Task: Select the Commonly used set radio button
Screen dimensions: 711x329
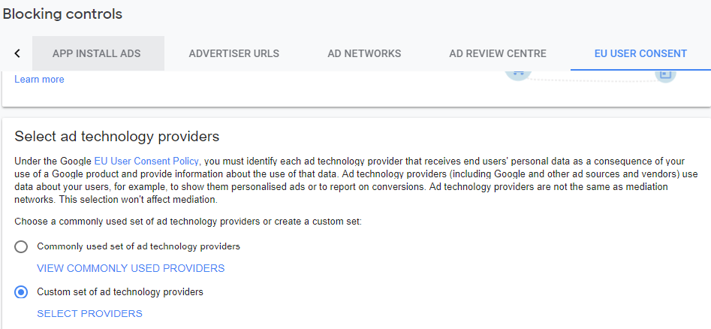Action: (x=21, y=247)
